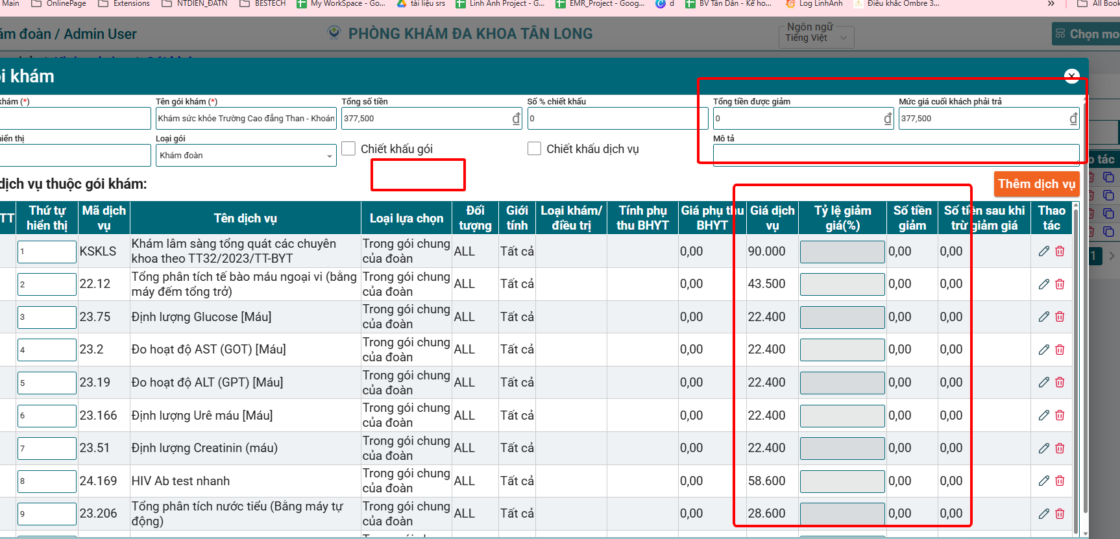Screen dimensions: 1120x539
Task: Delete the HIV Ab test nhanh row
Action: (1060, 481)
